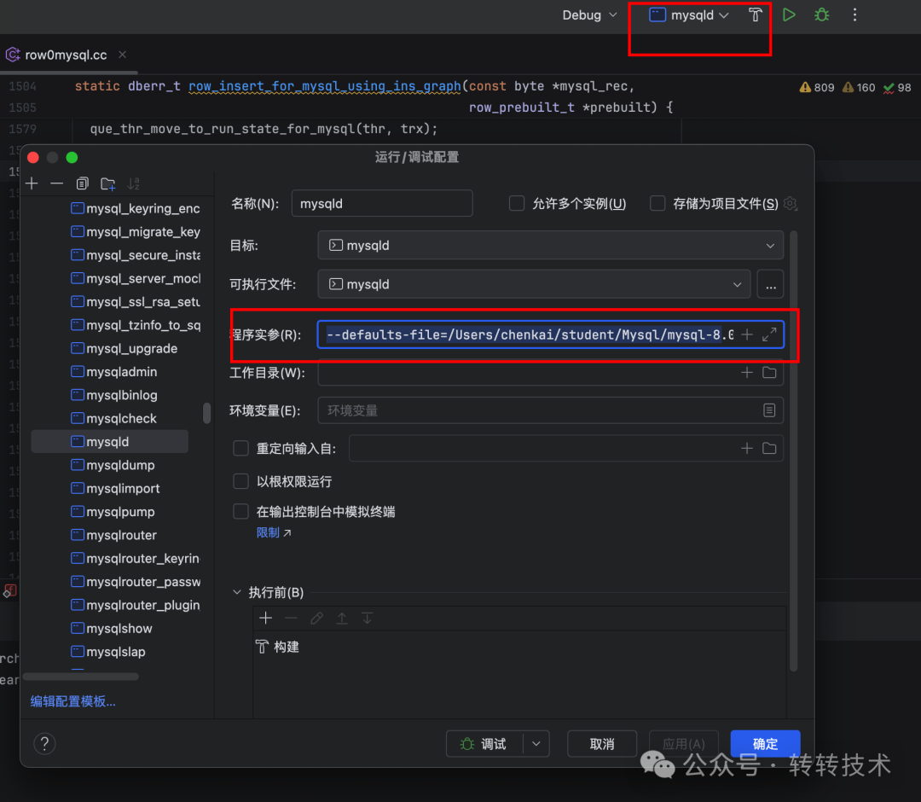Click the settings pane vertical scrollbar
This screenshot has height=802, width=921.
click(x=794, y=450)
